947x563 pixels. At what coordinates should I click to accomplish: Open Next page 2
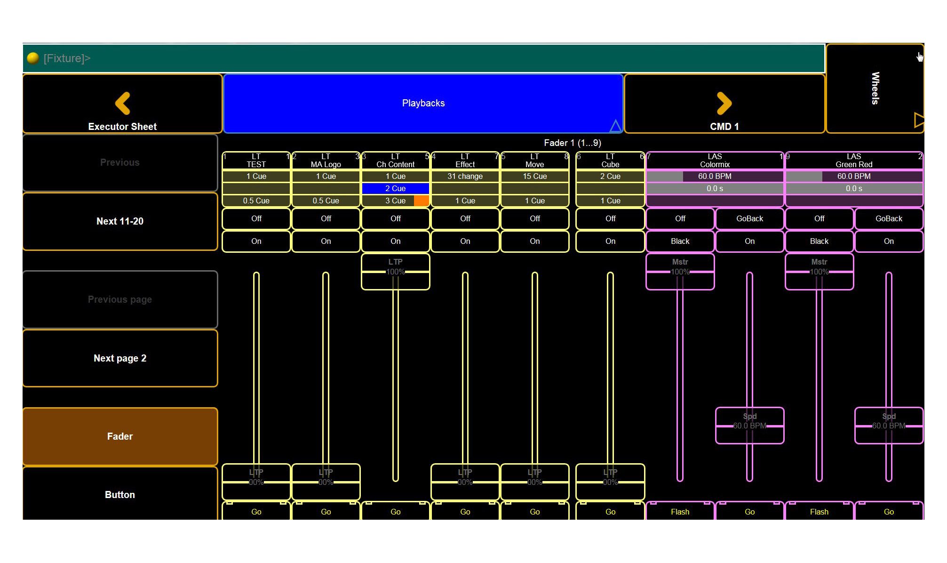pyautogui.click(x=120, y=358)
